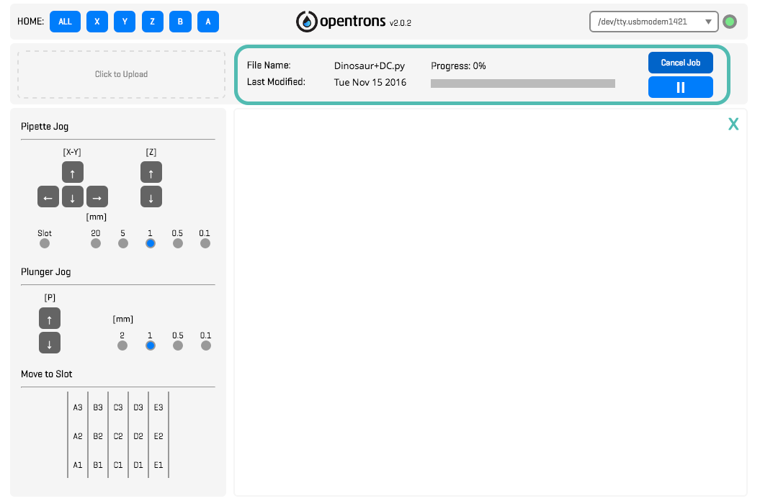The image size is (760, 501).
Task: Open the serial port dropdown
Action: pos(654,22)
